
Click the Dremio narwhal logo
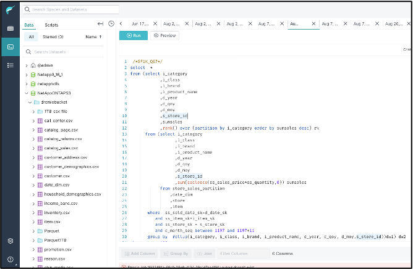tap(10, 9)
